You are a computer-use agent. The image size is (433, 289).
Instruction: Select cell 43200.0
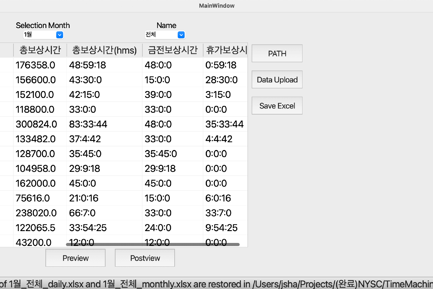(40, 241)
